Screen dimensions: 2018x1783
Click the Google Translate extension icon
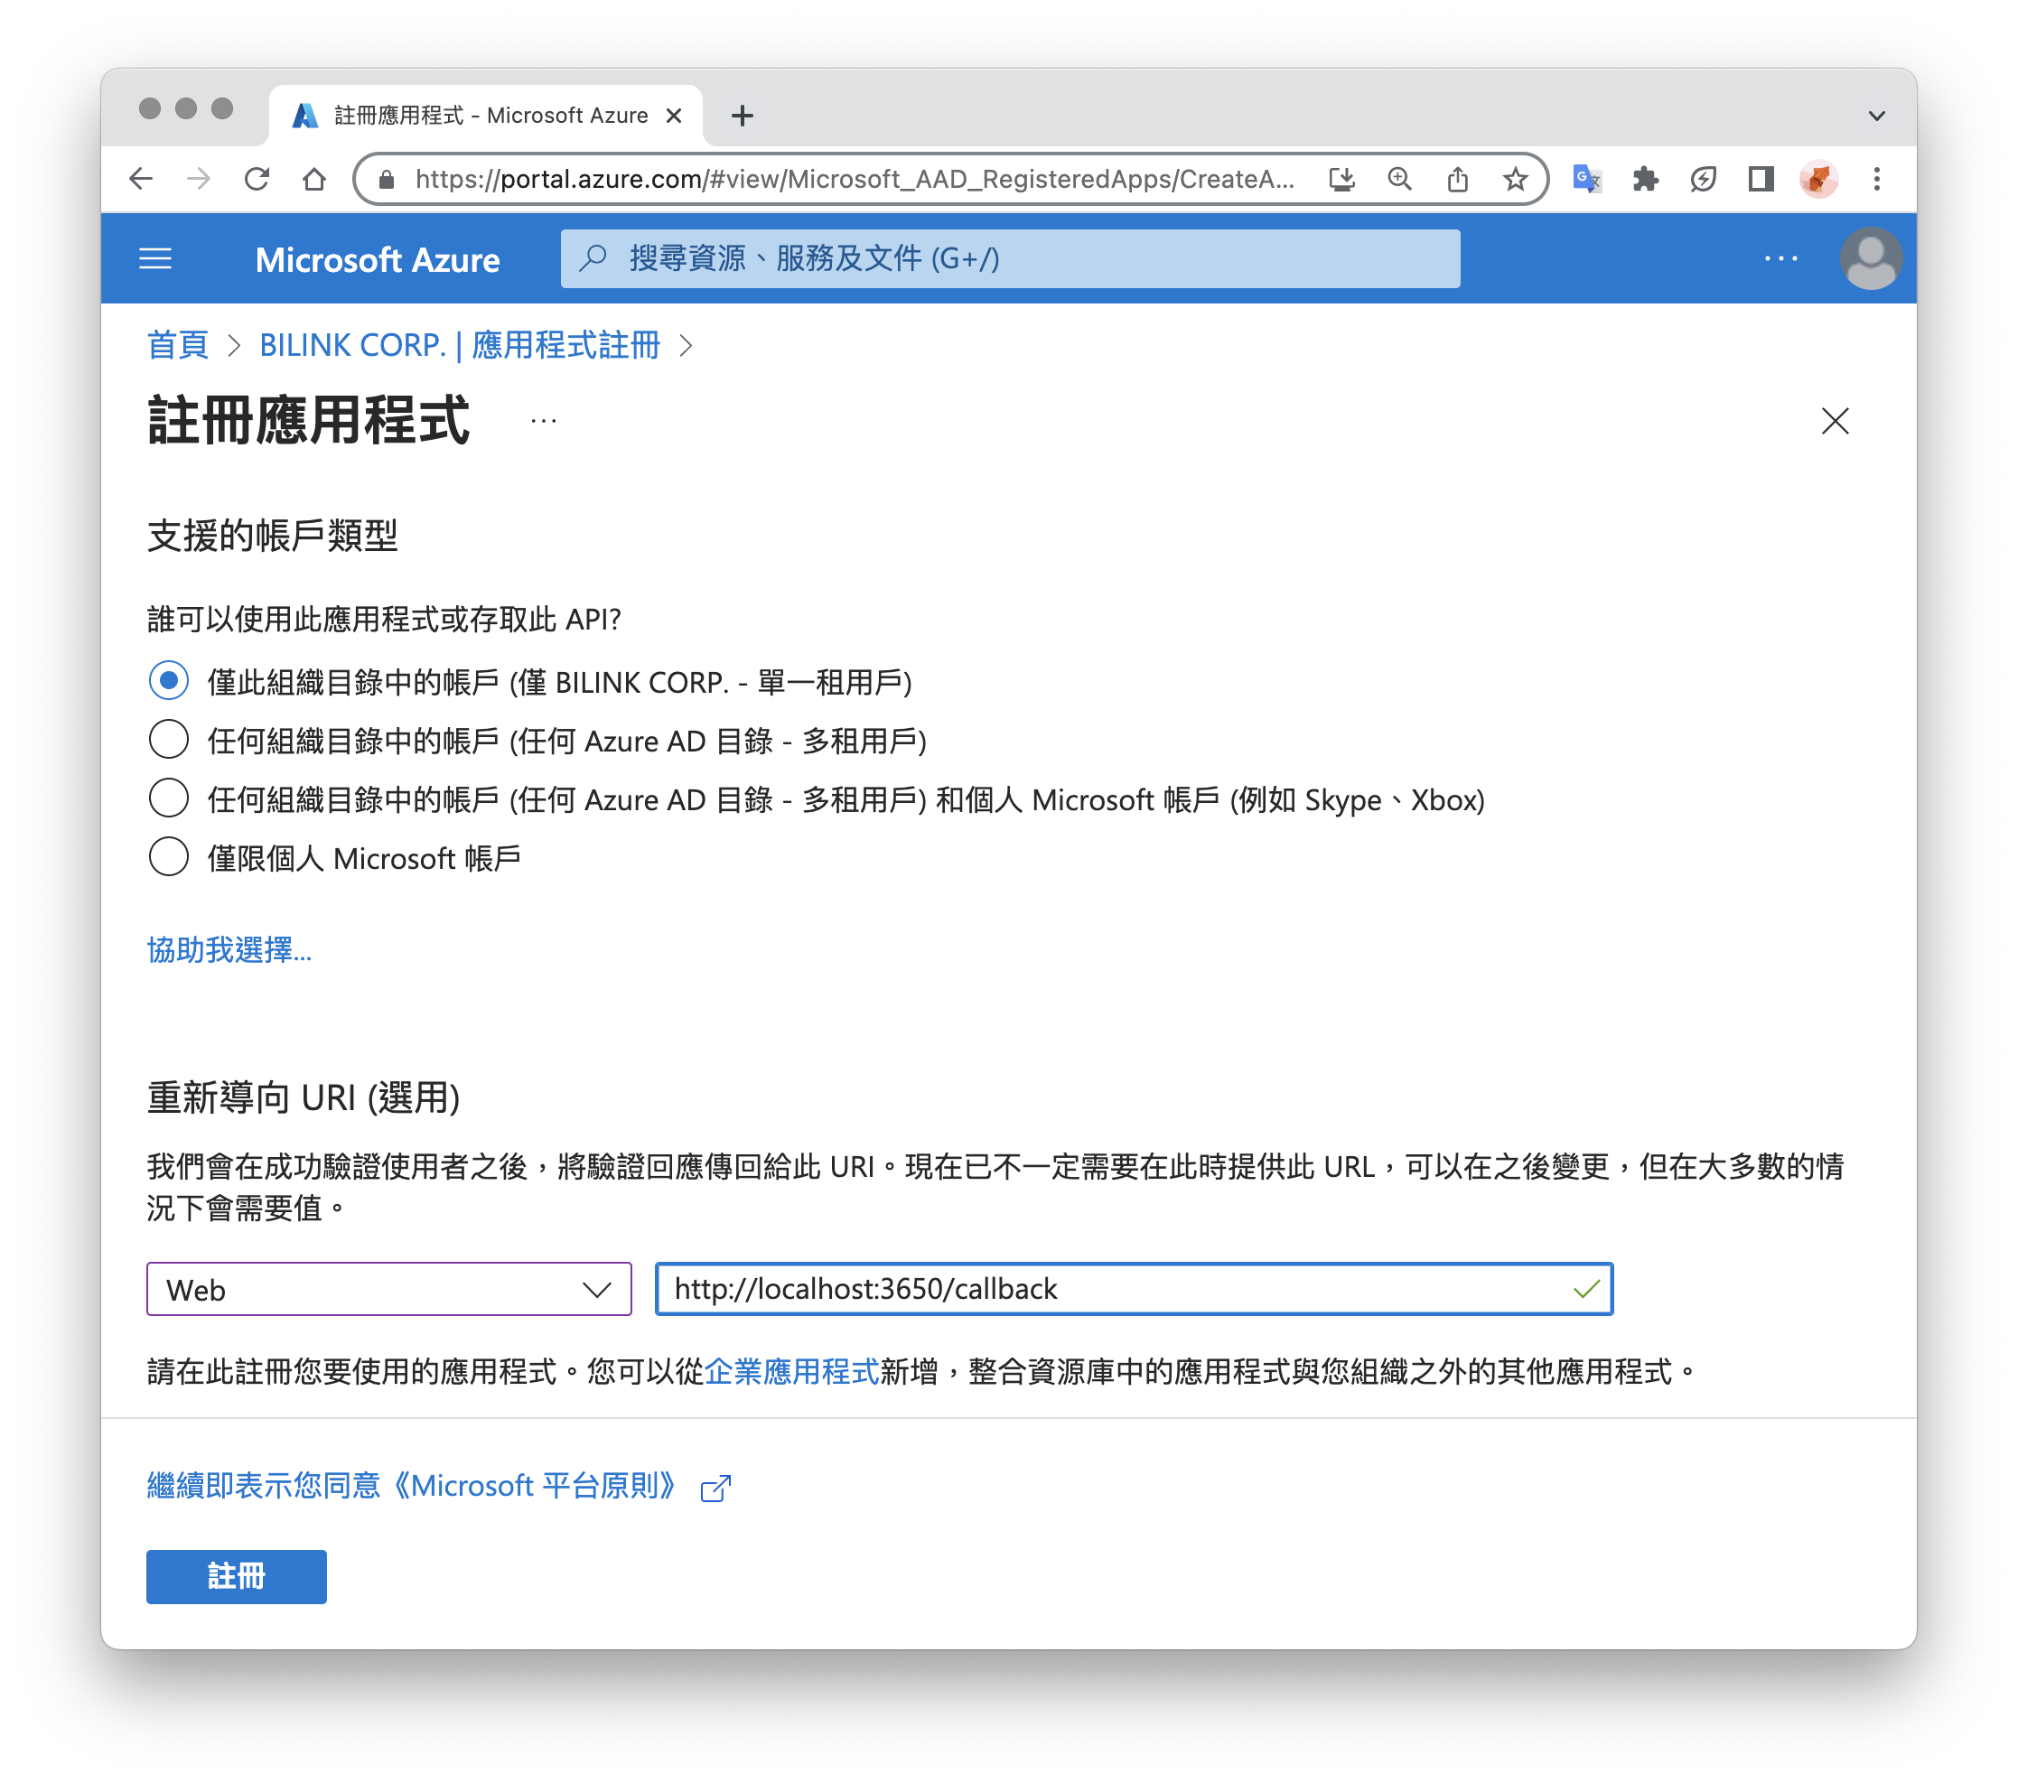tap(1586, 179)
